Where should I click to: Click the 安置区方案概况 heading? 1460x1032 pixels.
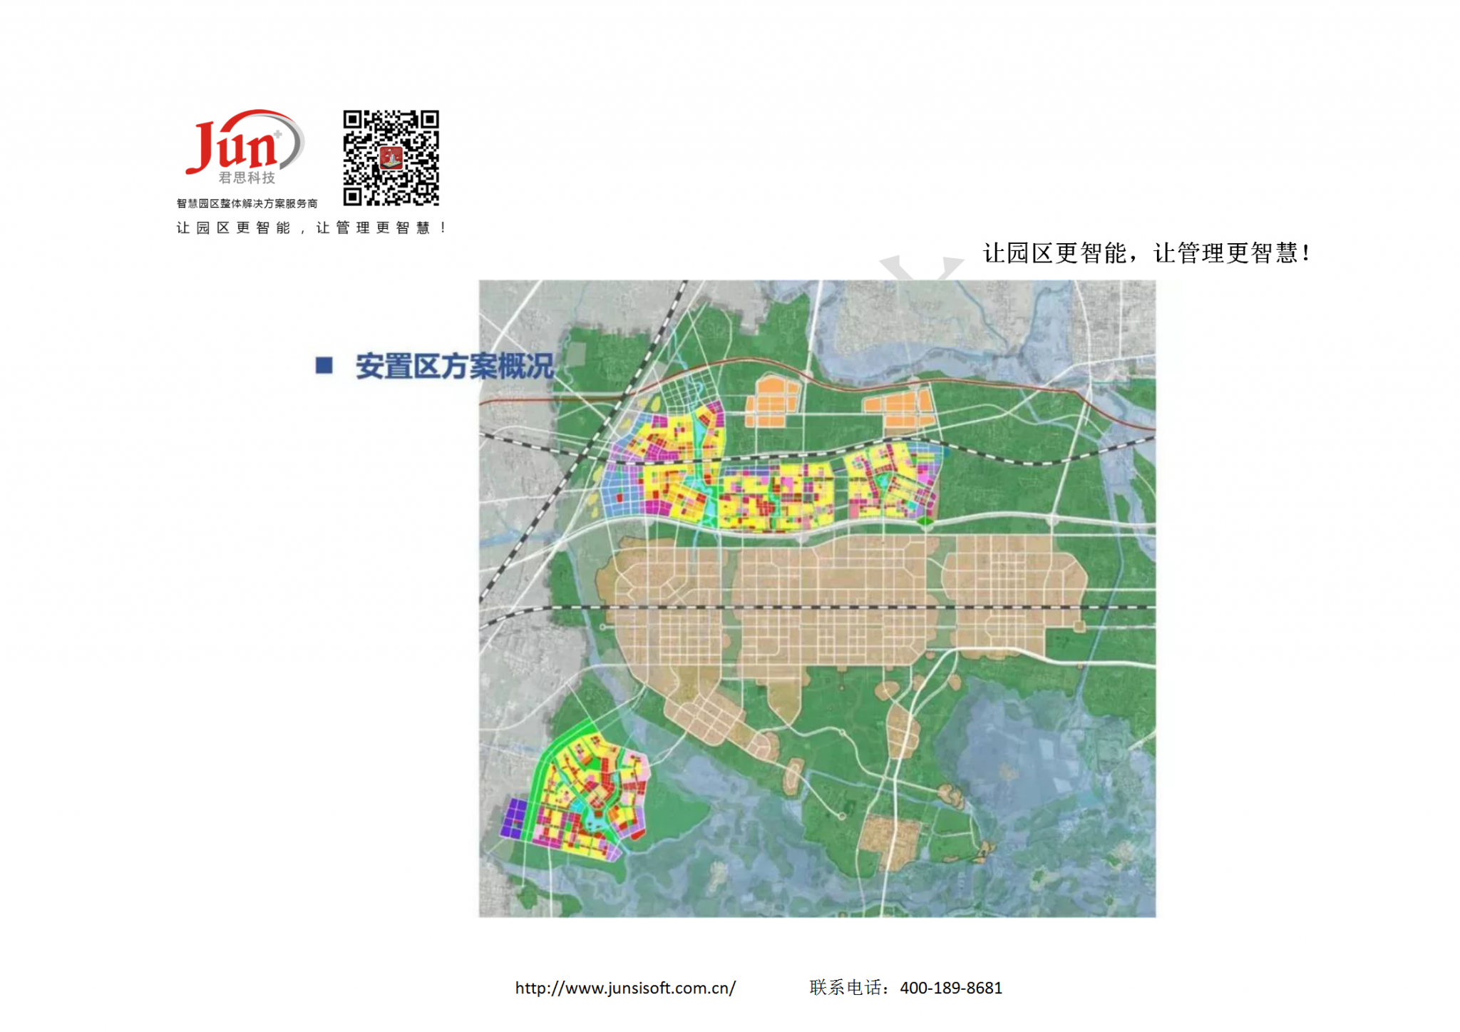pos(454,366)
